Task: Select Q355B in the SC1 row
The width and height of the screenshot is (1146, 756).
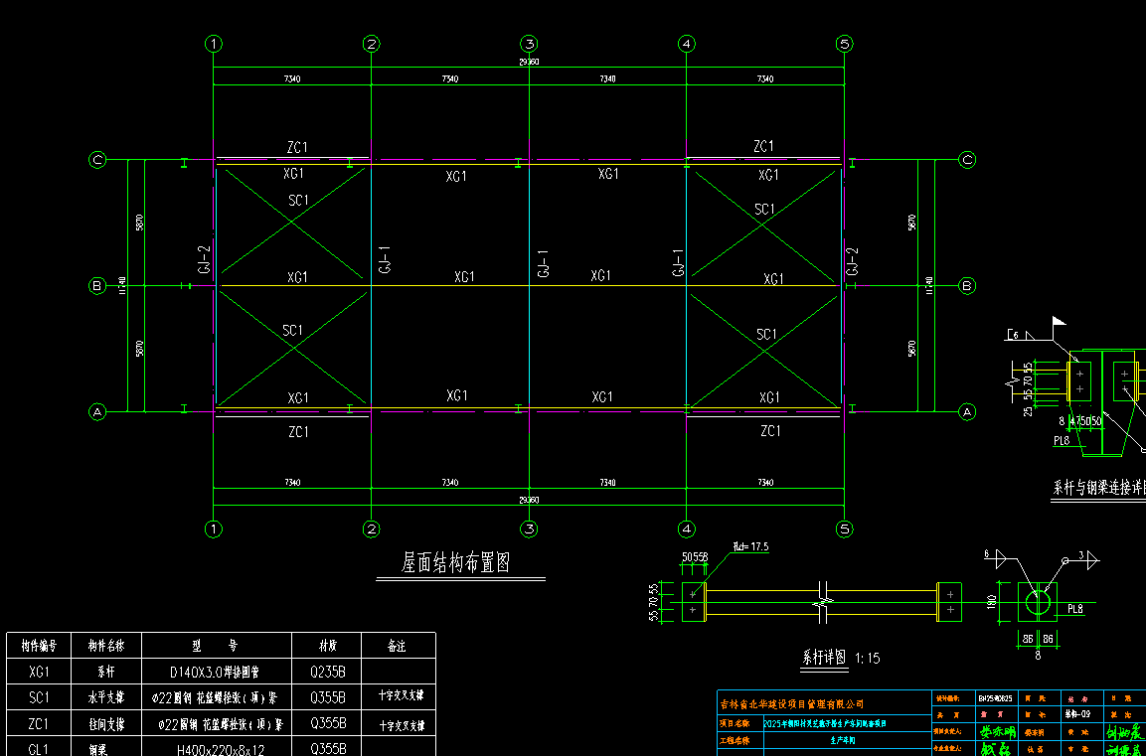Action: click(x=327, y=697)
